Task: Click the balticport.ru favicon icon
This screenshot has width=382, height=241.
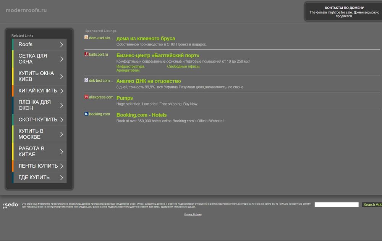Action: 86,54
